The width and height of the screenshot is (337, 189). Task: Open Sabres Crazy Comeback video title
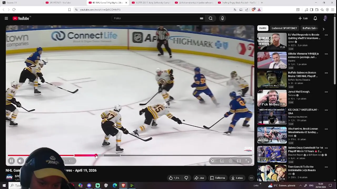(305, 150)
